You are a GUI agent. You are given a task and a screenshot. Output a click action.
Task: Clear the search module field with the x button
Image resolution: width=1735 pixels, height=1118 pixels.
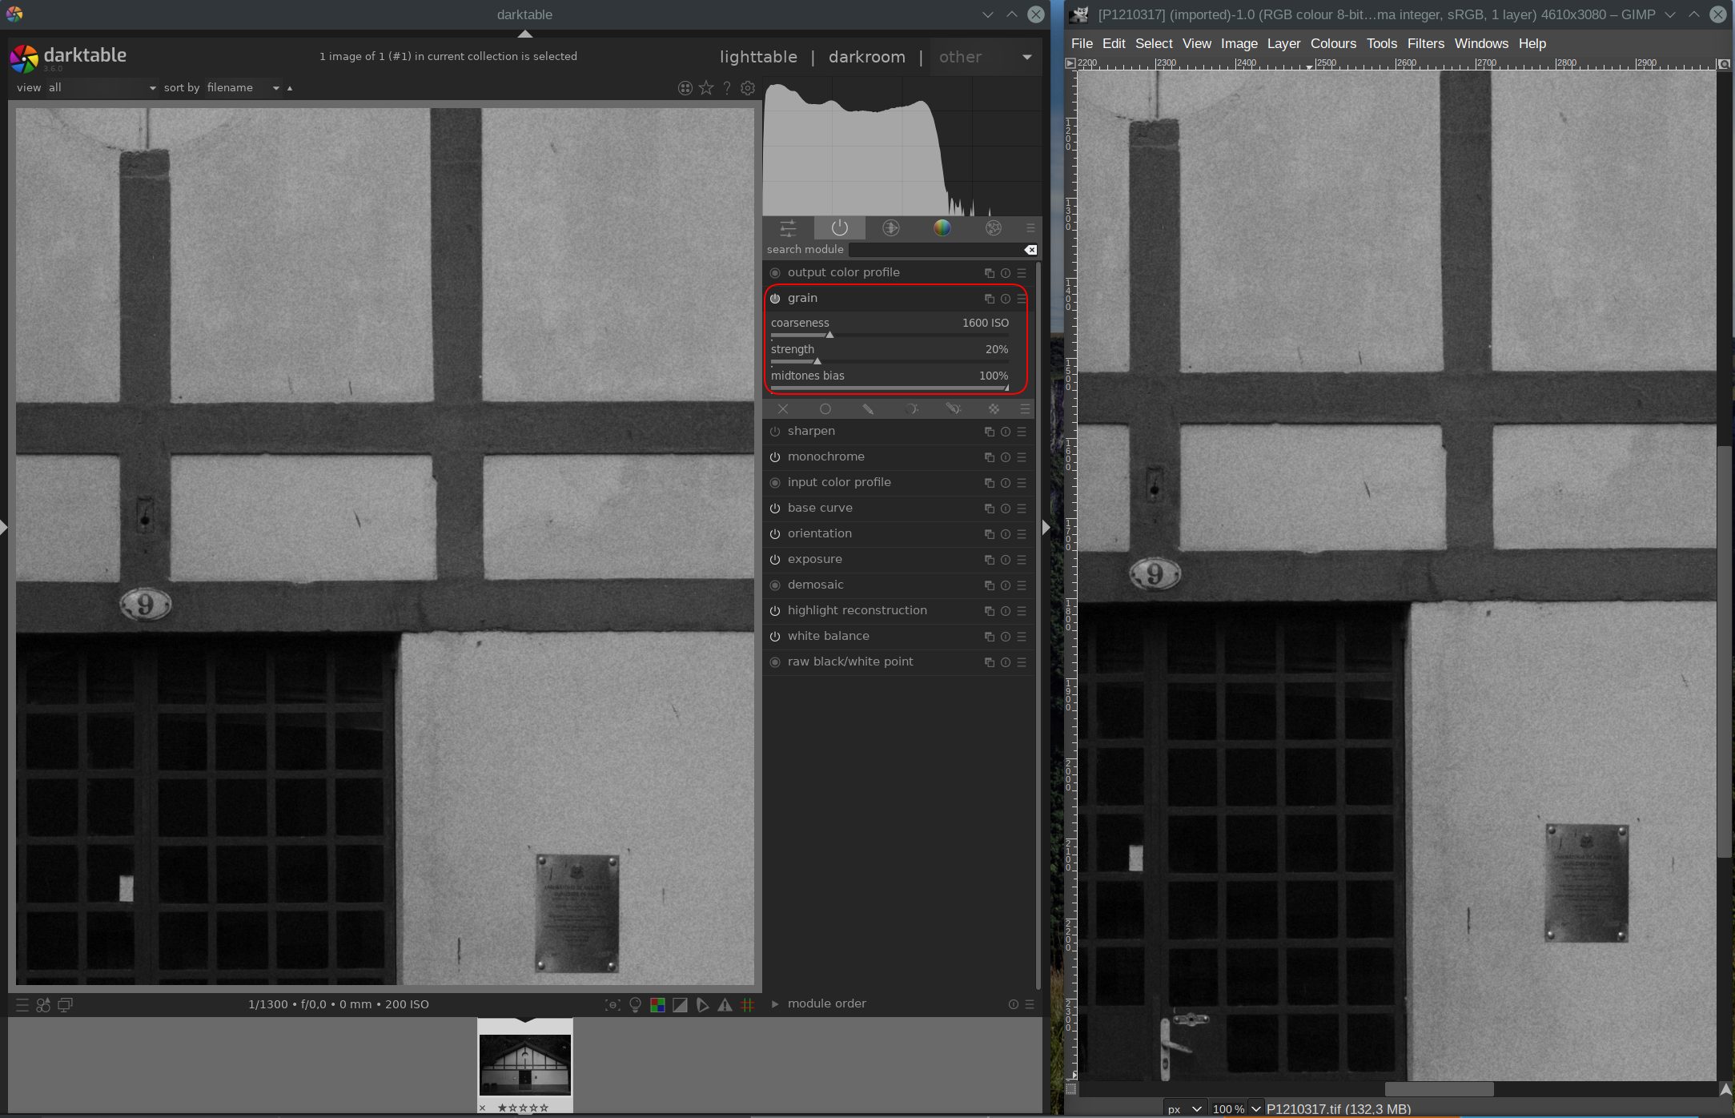(1030, 249)
